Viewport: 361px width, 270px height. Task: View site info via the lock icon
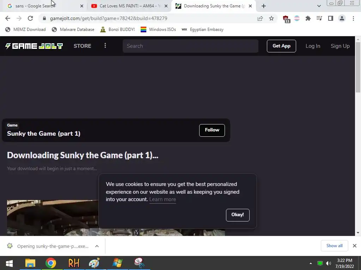click(x=44, y=18)
